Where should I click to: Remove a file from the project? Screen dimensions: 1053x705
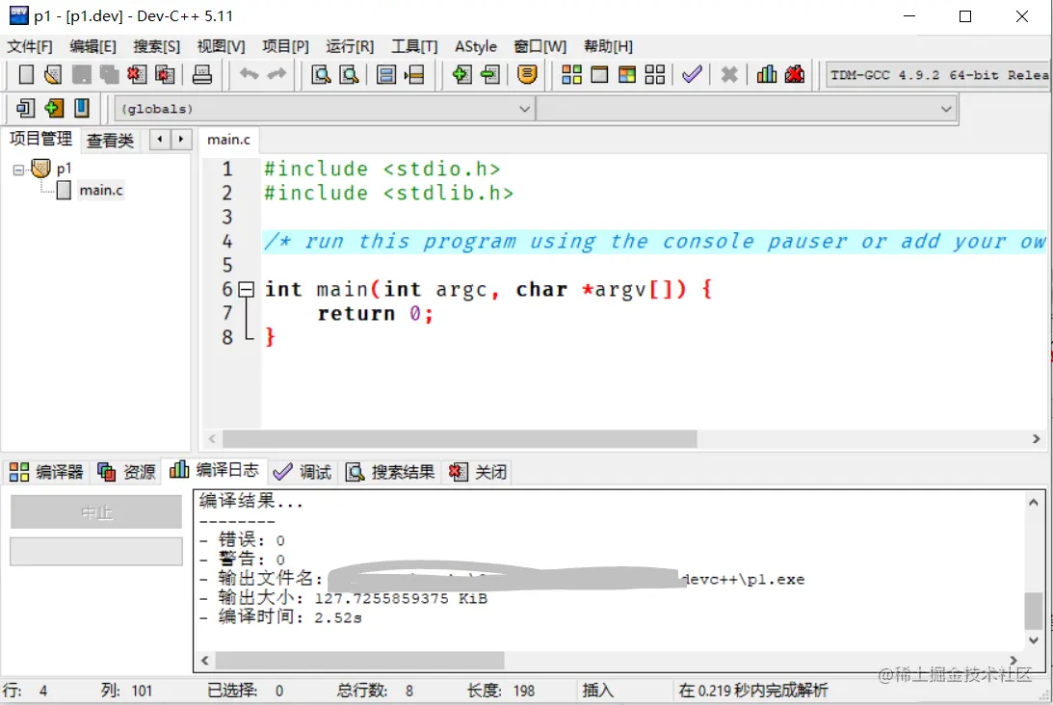click(490, 74)
